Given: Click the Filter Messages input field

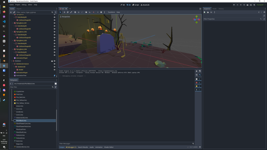Looking at the screenshot, I should [126, 144].
